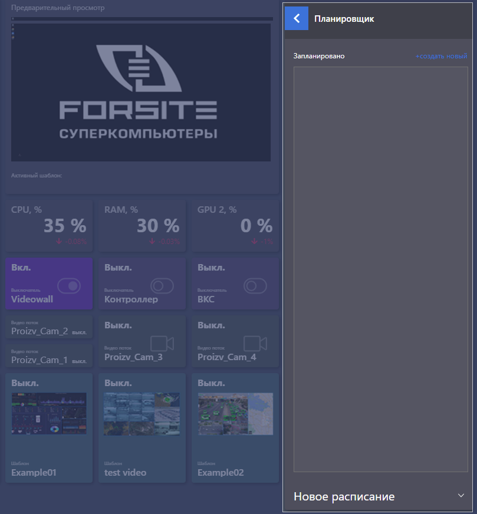Turn on the Контроллер switch

point(162,286)
